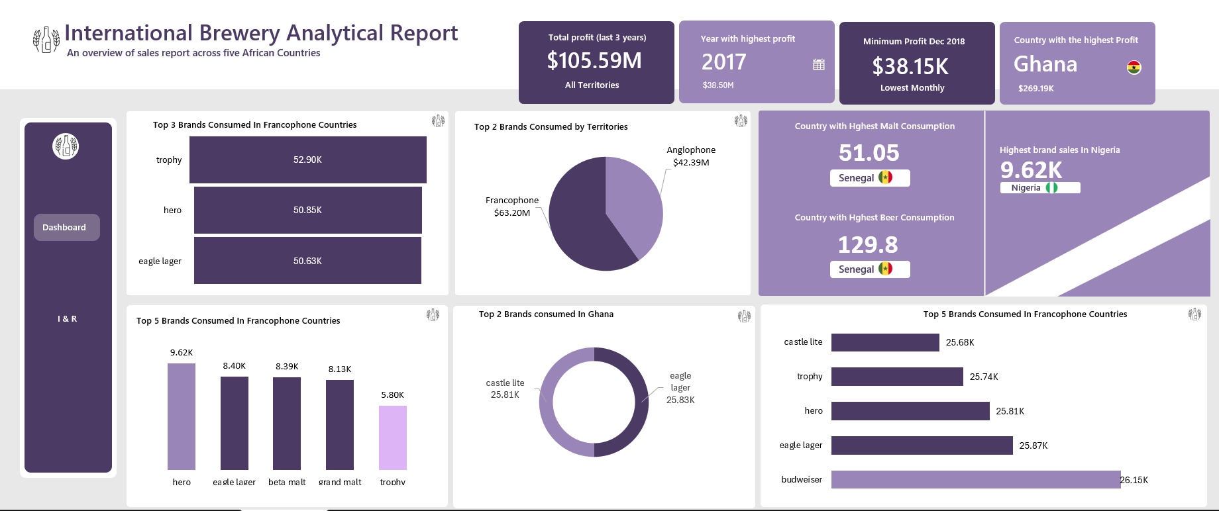Viewport: 1219px width, 511px height.
Task: Click the budweiser axis label
Action: [x=802, y=480]
